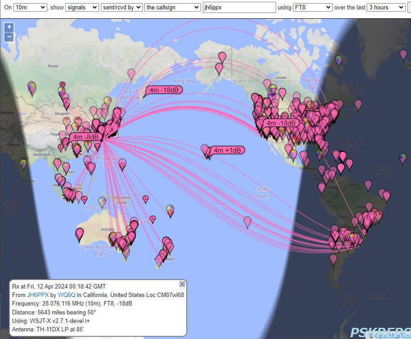
Task: Select the 'L' marker near Coral Sea
Action: pyautogui.click(x=152, y=218)
